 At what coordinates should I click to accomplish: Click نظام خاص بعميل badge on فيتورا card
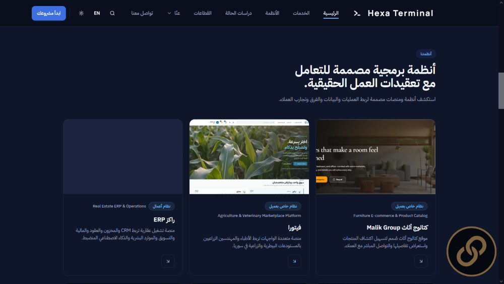[x=283, y=206]
